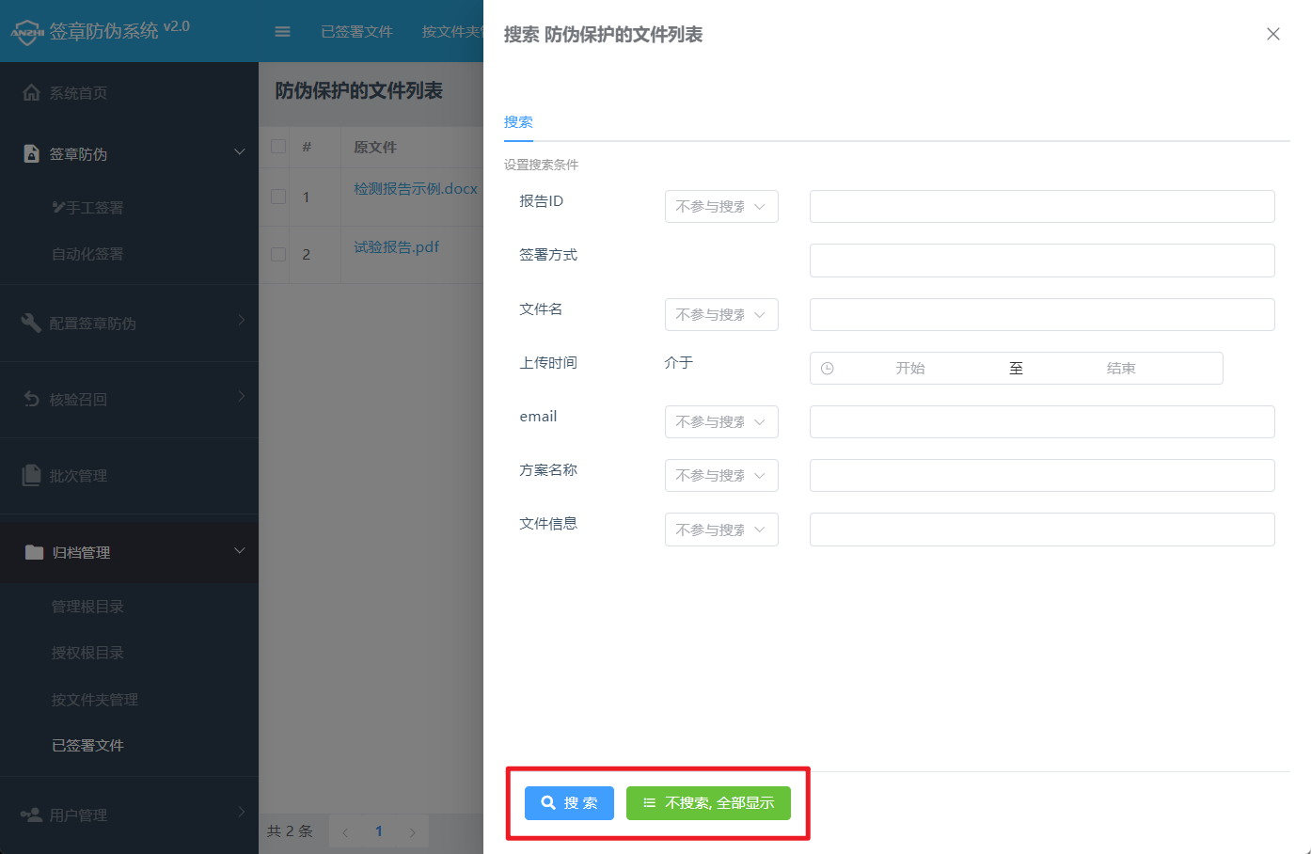The image size is (1311, 854).
Task: Toggle the hamburger menu icon in top bar
Action: pos(282,30)
